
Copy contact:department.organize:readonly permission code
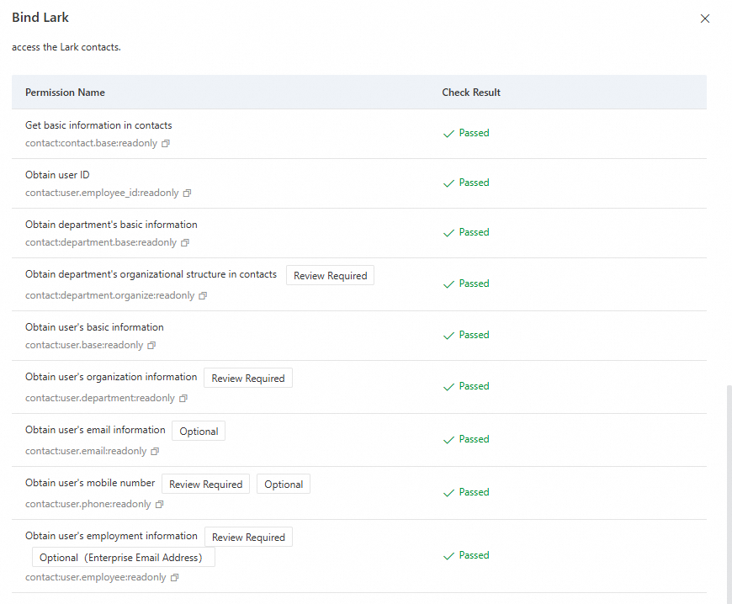(x=203, y=295)
